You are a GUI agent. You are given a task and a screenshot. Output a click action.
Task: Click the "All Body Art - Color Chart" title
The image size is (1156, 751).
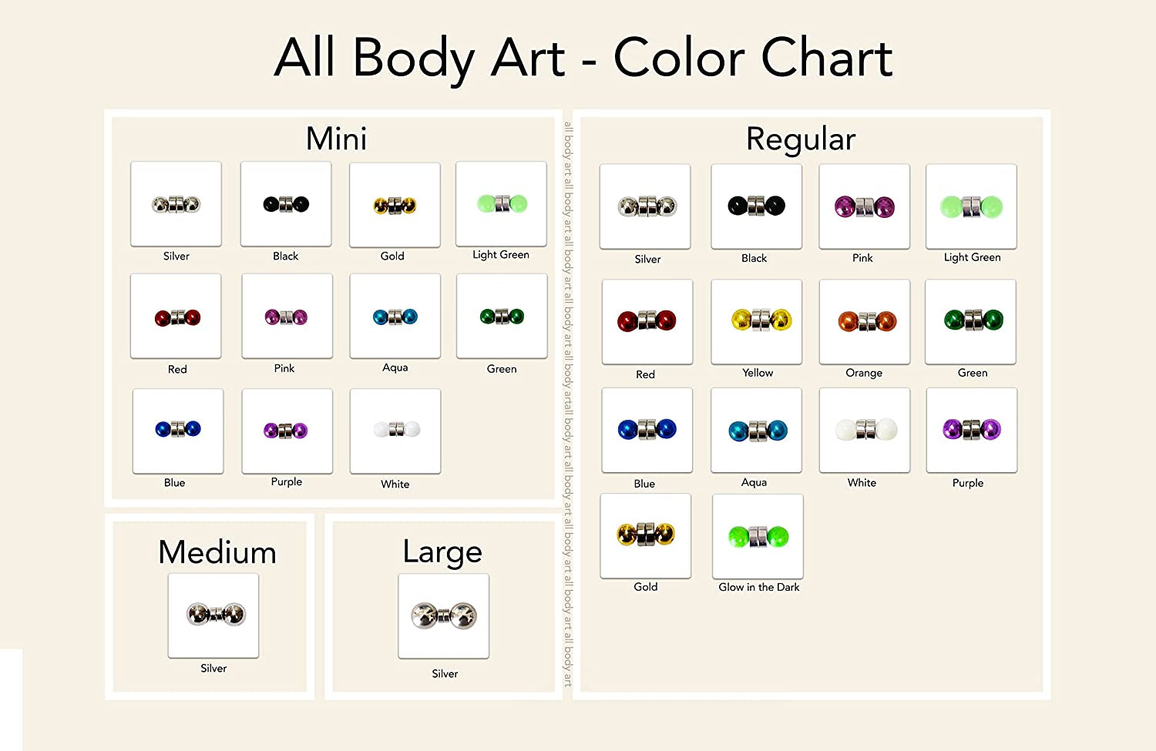pyautogui.click(x=583, y=58)
